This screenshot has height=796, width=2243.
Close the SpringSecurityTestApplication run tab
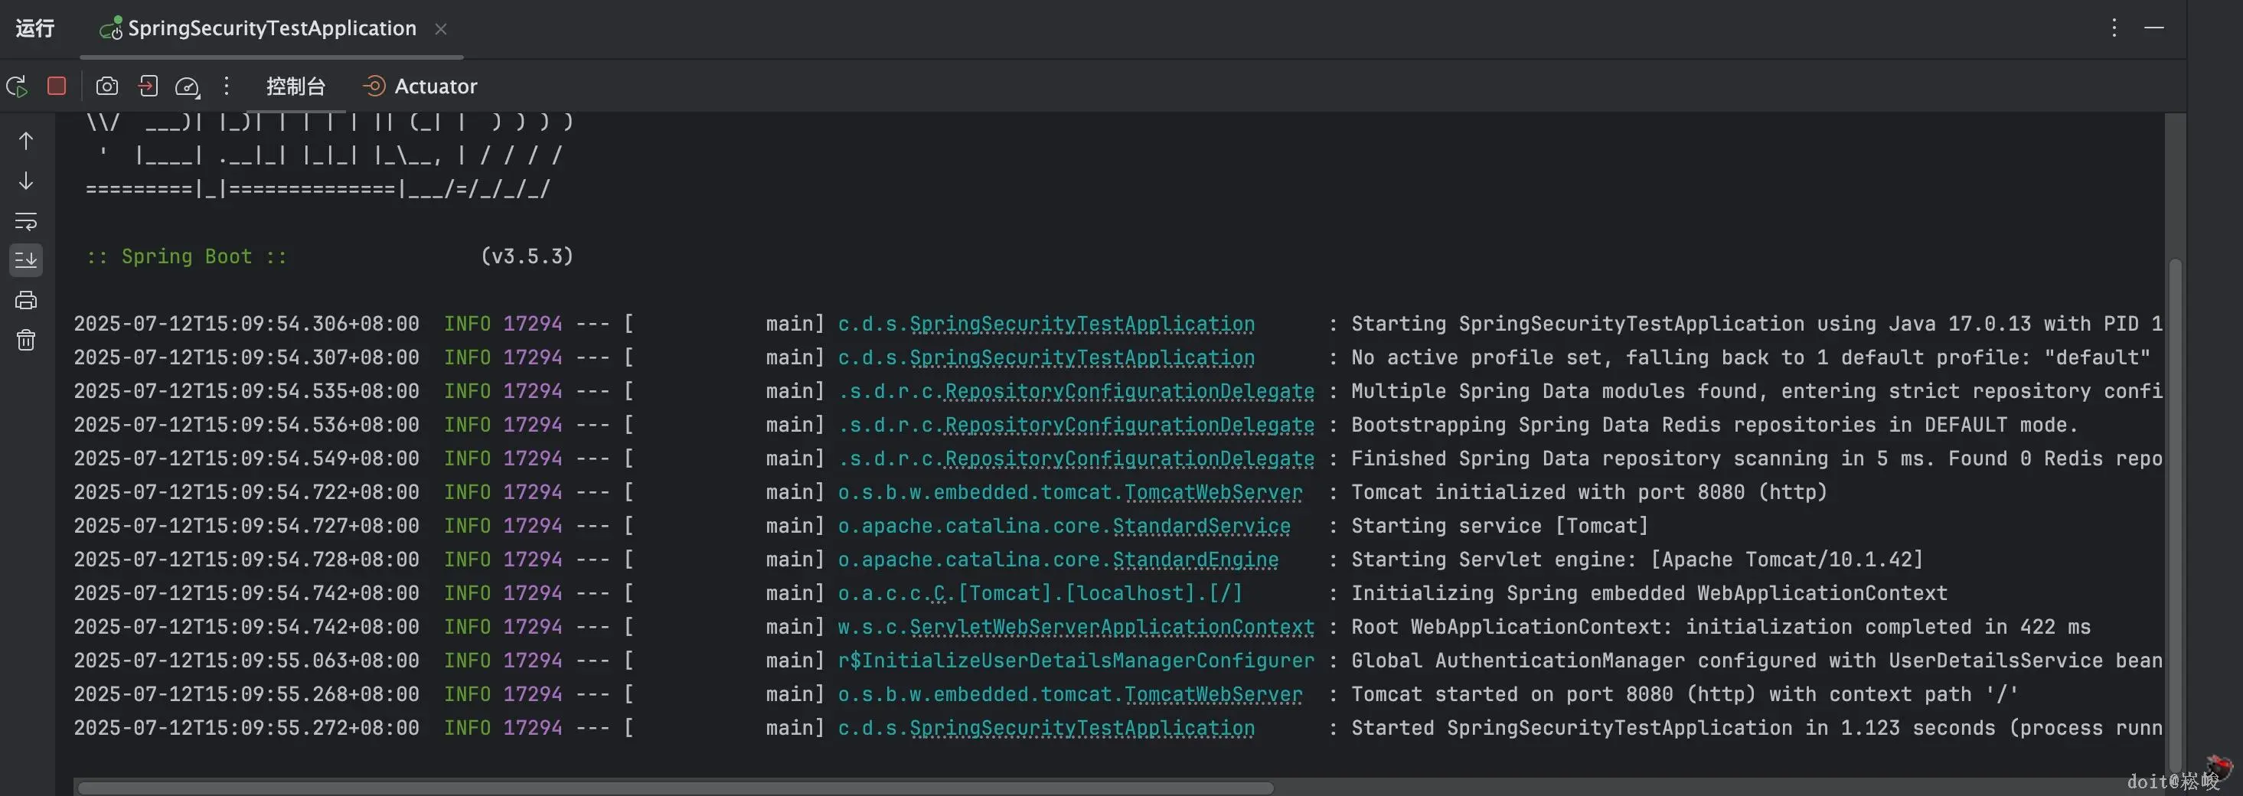click(x=442, y=29)
